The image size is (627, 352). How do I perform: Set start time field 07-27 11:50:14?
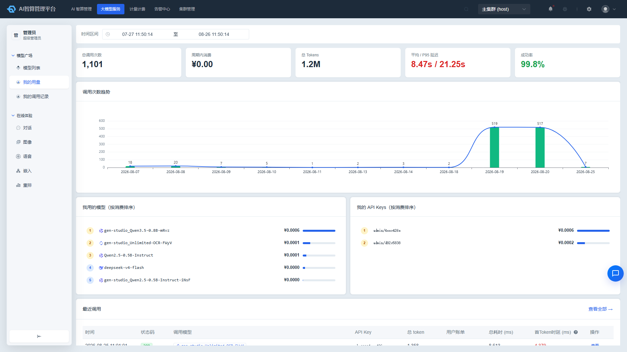click(137, 34)
